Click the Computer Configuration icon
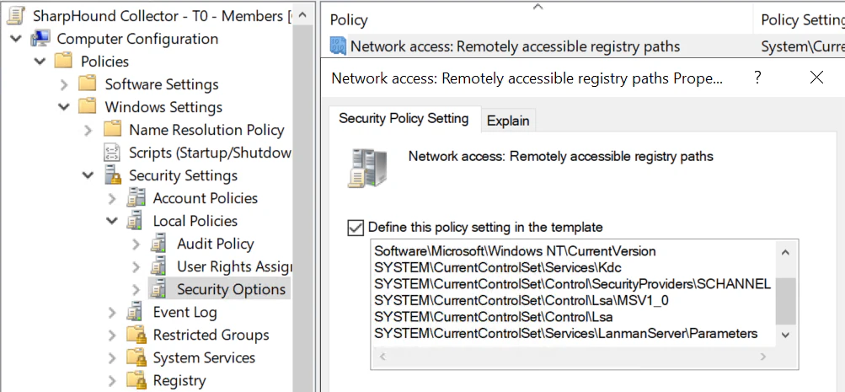This screenshot has height=392, width=845. tap(40, 39)
